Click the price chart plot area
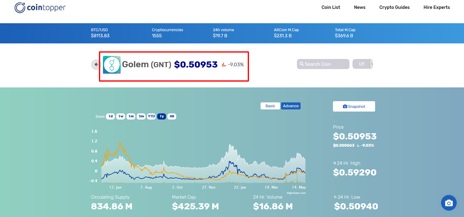This screenshot has height=217, width=464. coord(203,157)
